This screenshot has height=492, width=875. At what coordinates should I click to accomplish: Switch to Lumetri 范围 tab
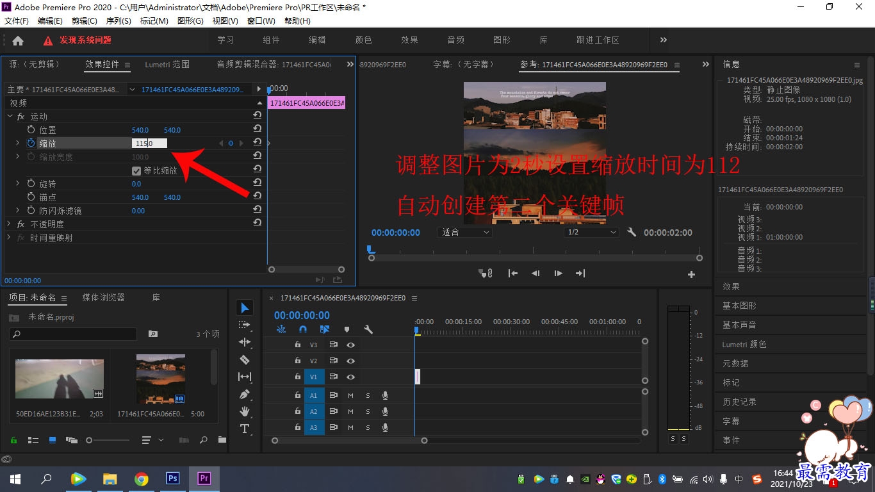167,64
